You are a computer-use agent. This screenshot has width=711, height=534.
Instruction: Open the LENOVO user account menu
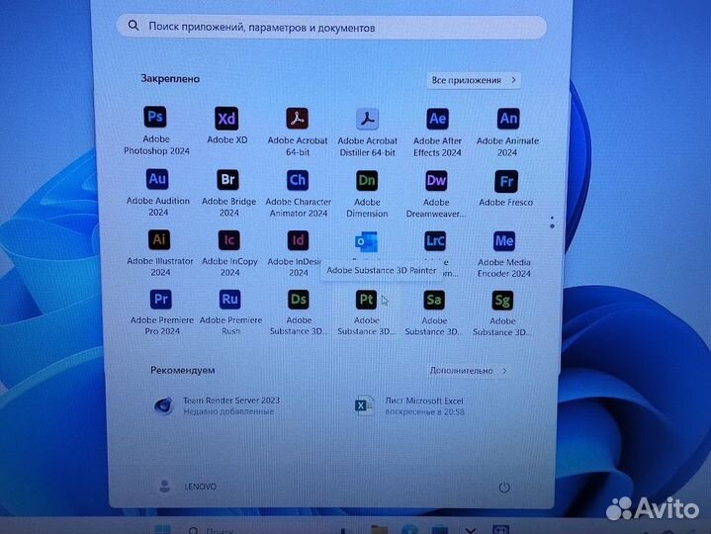(x=188, y=487)
